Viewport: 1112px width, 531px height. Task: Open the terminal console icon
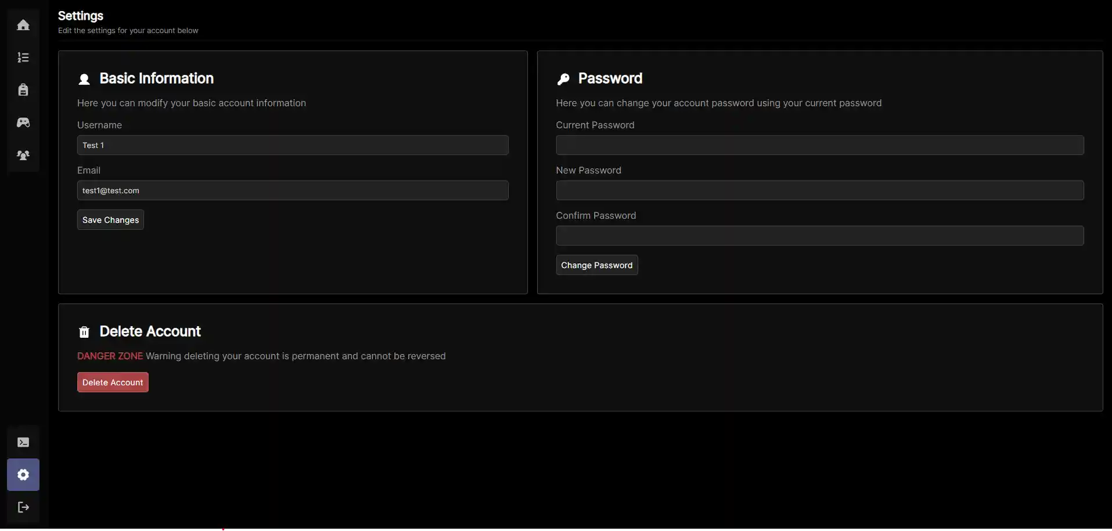coord(23,442)
